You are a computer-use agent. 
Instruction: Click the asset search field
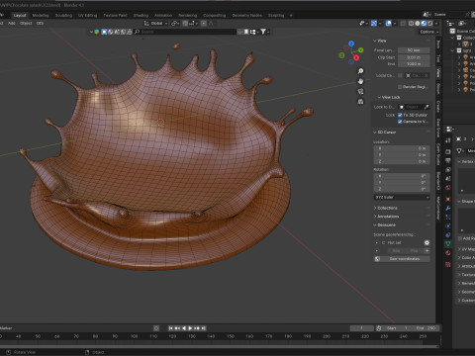[x=185, y=32]
